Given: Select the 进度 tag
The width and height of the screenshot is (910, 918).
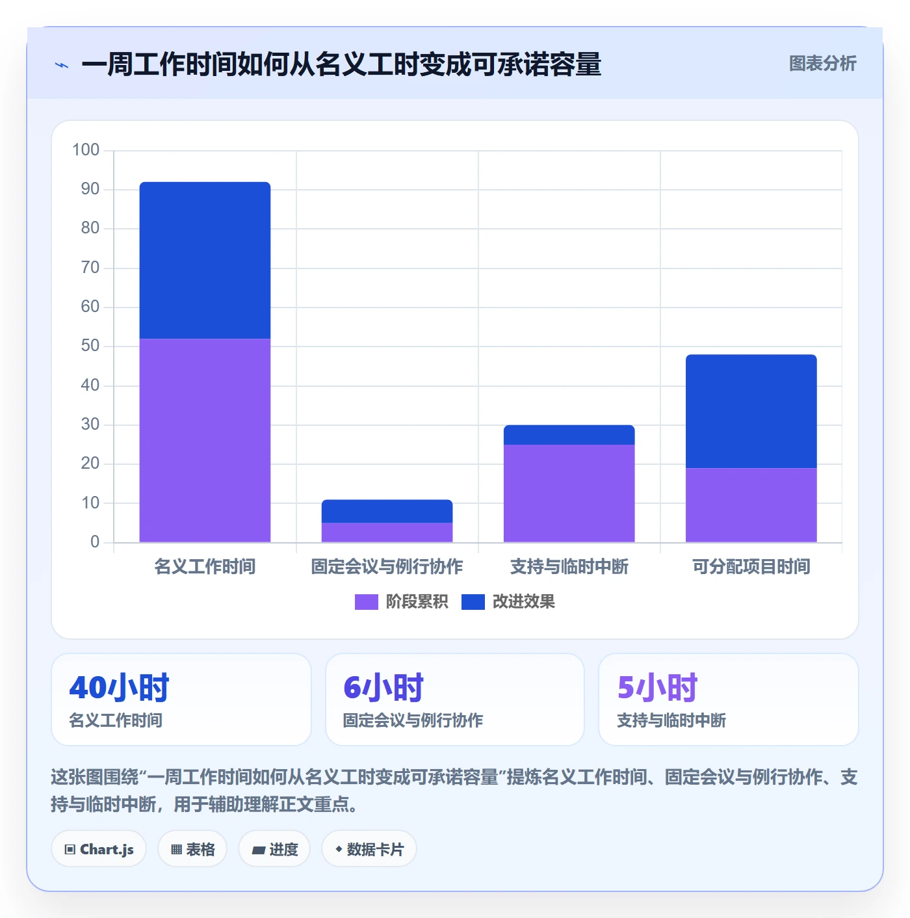Looking at the screenshot, I should (x=274, y=849).
